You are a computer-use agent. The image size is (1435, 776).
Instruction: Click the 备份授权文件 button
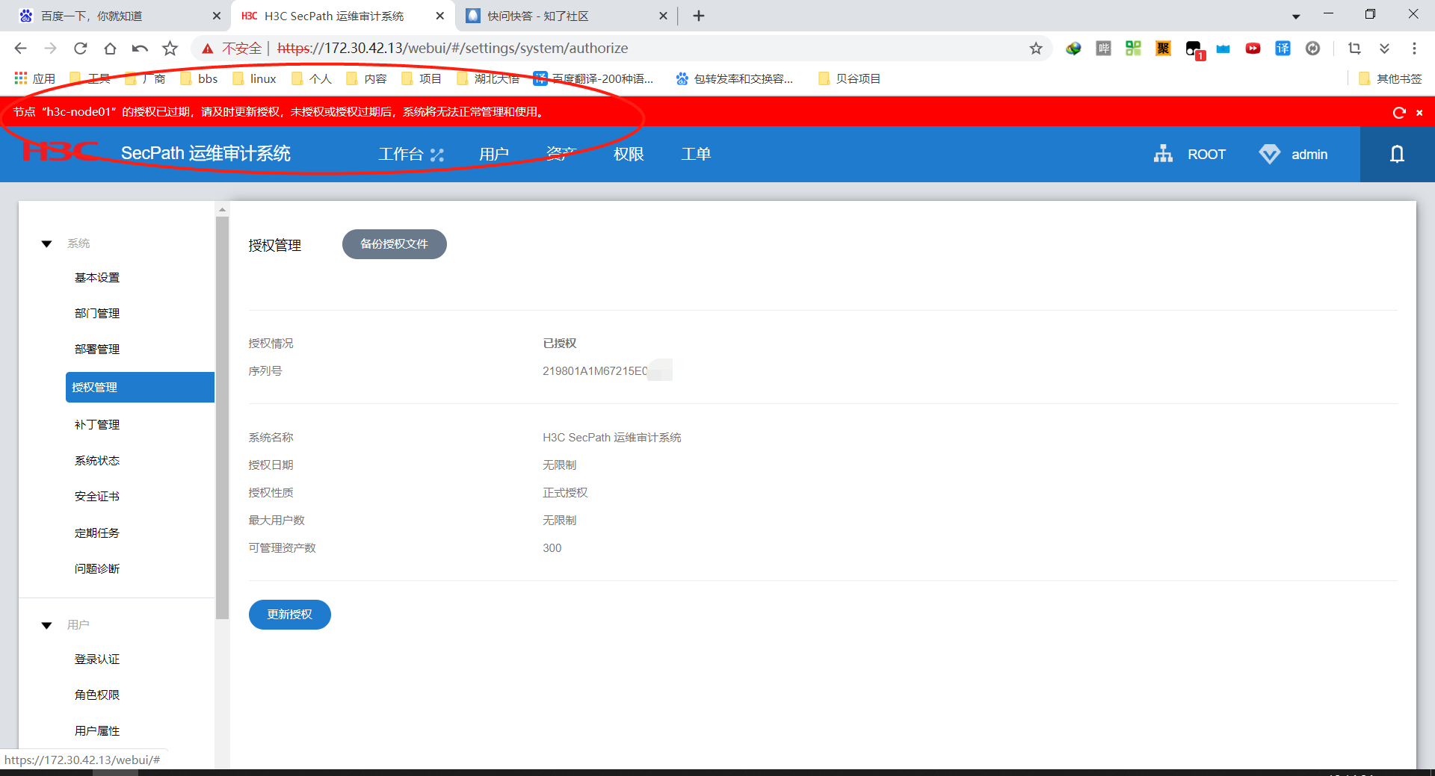(395, 244)
